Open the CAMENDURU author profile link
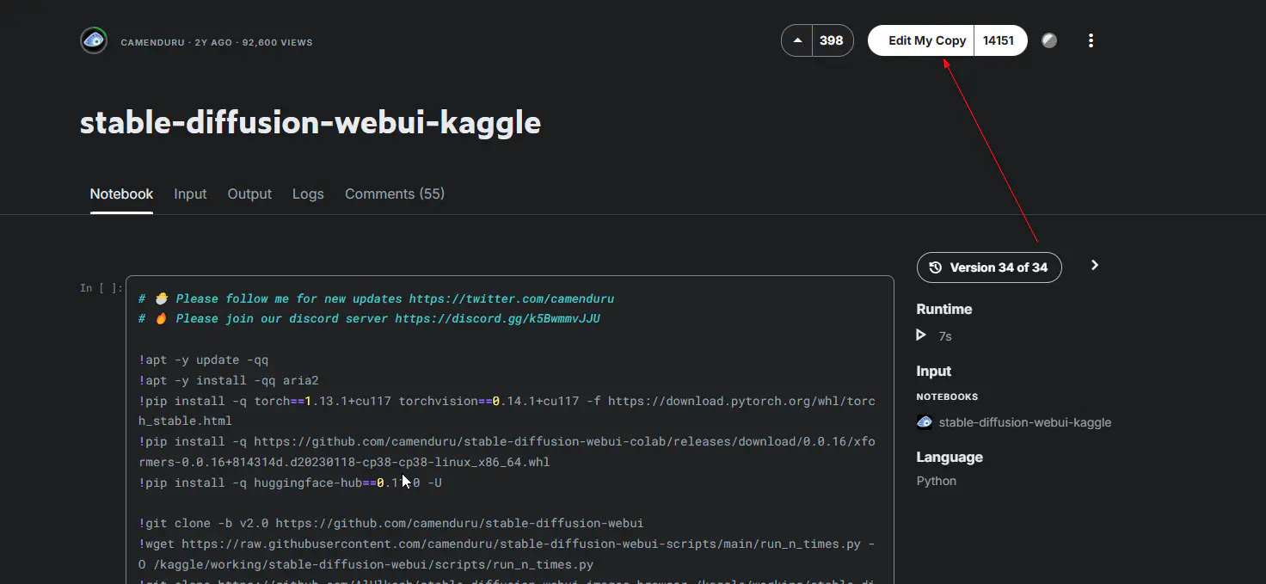Screen dimensions: 1266x584 click(152, 42)
